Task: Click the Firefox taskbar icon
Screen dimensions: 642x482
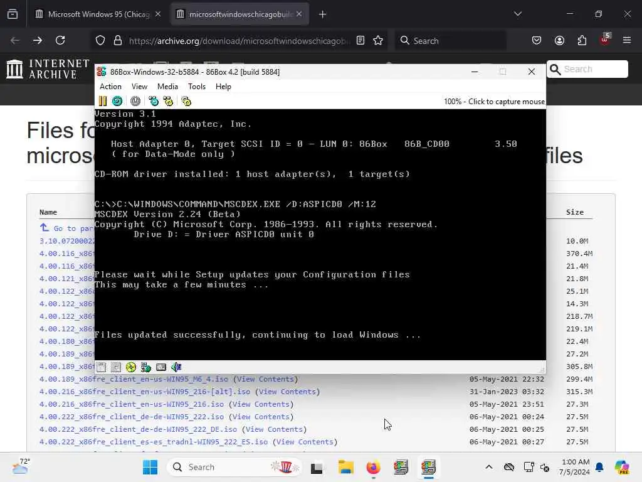Action: [374, 467]
